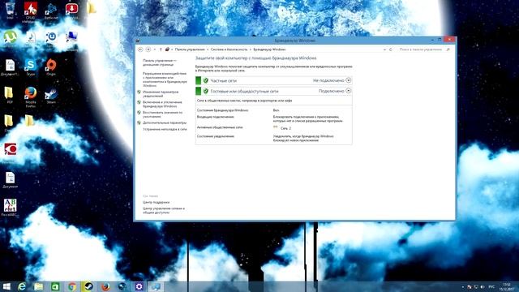Open Дополнительные параметры in the sidebar

[x=165, y=122]
